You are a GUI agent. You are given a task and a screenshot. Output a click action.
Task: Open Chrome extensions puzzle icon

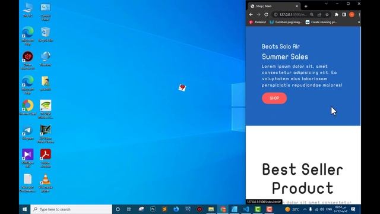point(337,14)
